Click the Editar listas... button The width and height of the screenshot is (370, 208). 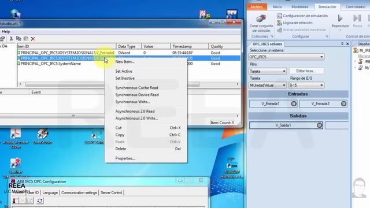tap(306, 71)
